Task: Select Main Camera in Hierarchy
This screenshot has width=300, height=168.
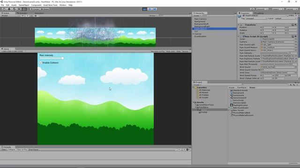Action: (x=200, y=19)
